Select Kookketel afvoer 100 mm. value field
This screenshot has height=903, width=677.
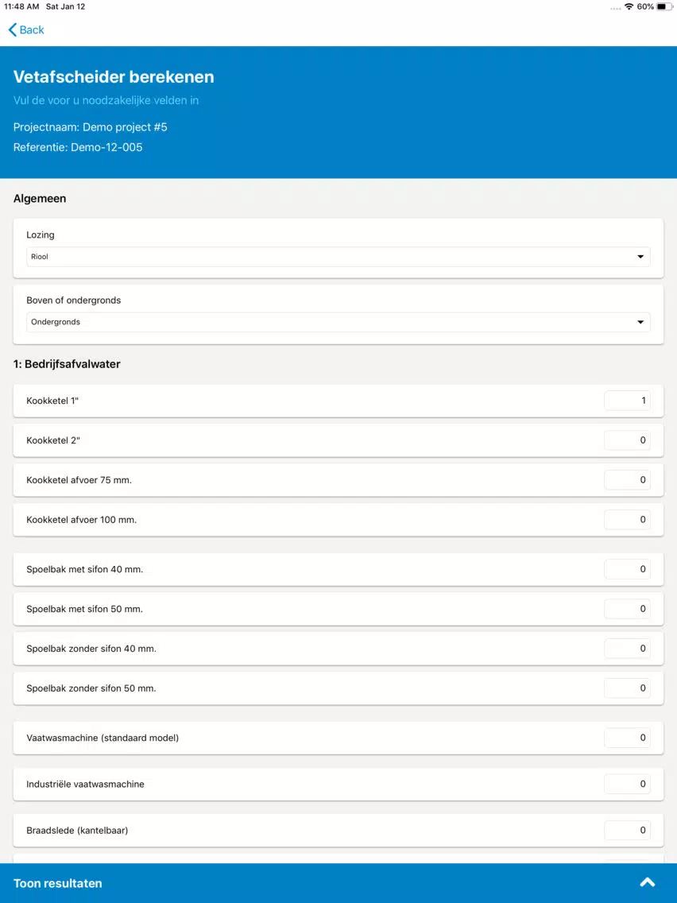point(627,519)
